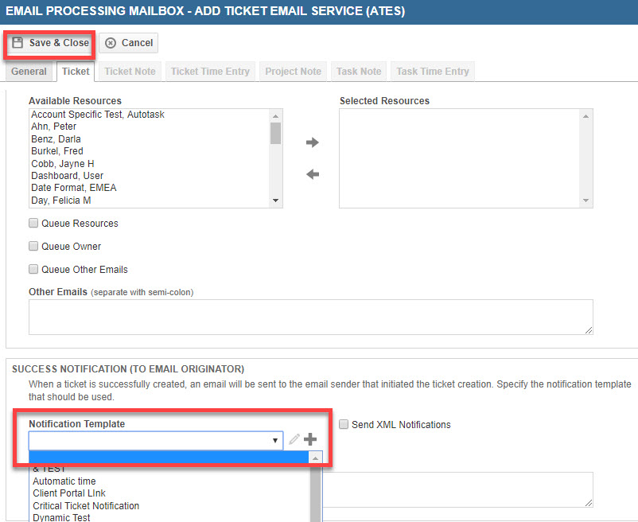This screenshot has width=638, height=522.
Task: Click Available Resources list scroll up arrow
Action: pos(275,116)
